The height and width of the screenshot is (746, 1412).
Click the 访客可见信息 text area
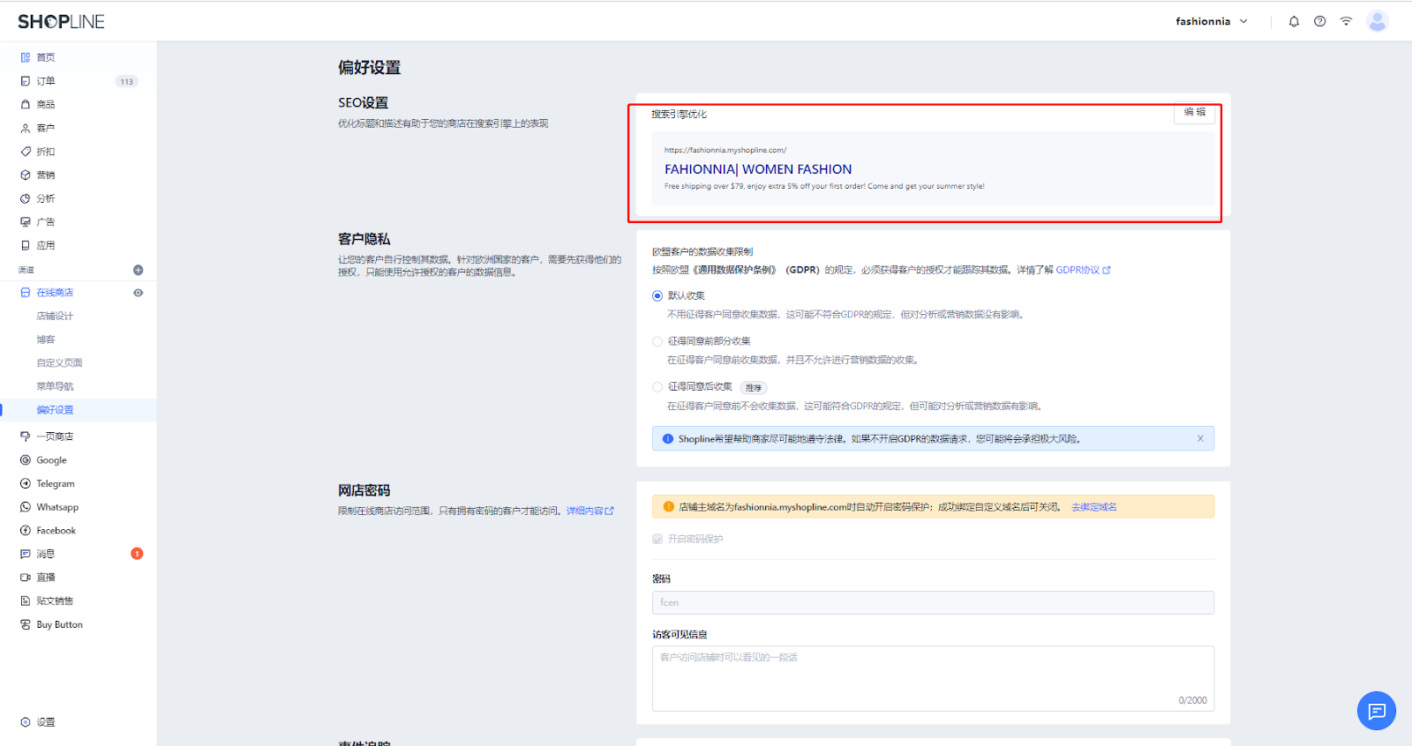tap(932, 677)
